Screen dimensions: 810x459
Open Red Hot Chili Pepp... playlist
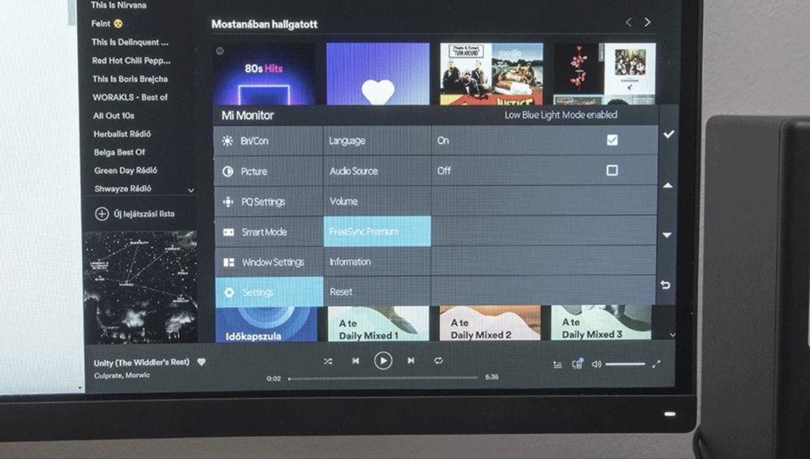[130, 61]
